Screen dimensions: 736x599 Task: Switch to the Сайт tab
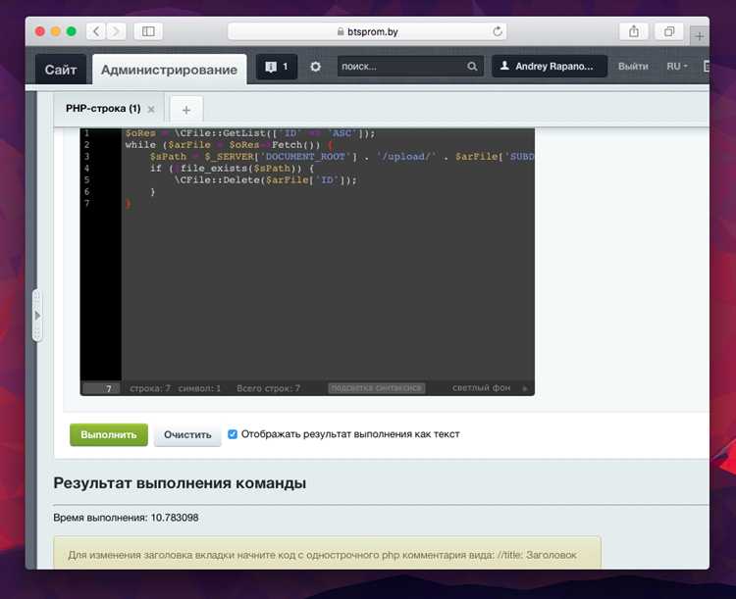(62, 70)
